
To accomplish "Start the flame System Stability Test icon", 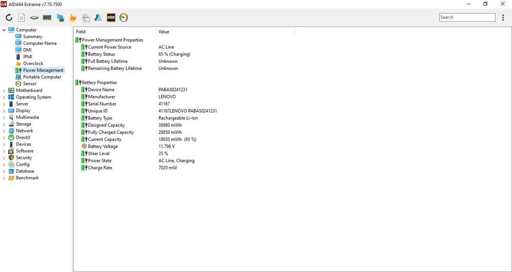I will coord(73,17).
